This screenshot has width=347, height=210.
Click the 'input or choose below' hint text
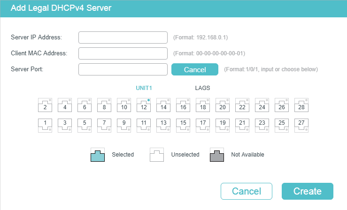click(289, 69)
